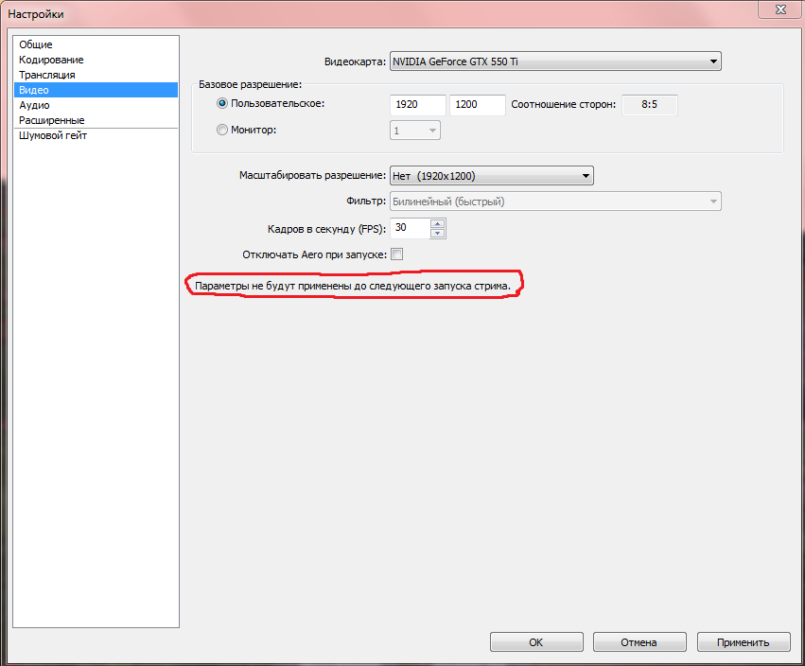The width and height of the screenshot is (805, 666).
Task: Expand the Масштабировать разрешение dropdown
Action: [492, 176]
